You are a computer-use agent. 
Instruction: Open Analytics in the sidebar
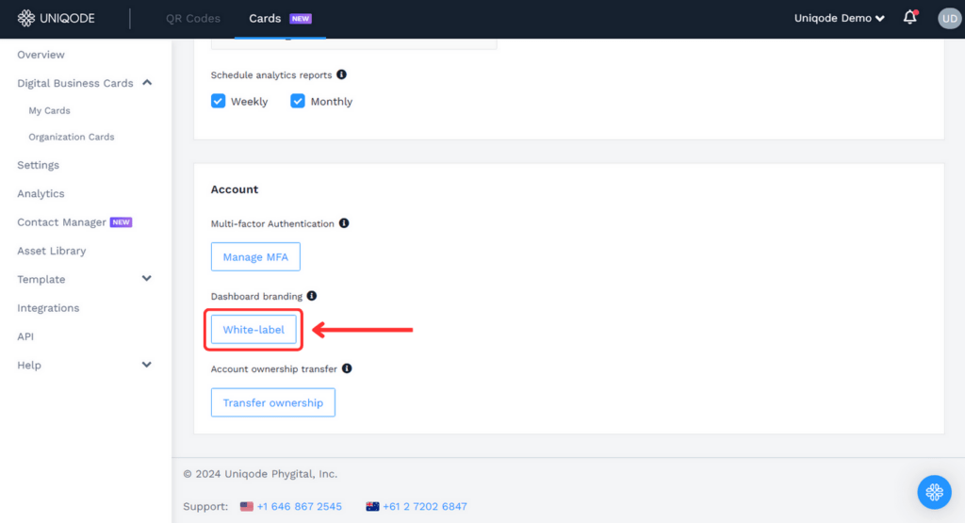[x=41, y=193]
